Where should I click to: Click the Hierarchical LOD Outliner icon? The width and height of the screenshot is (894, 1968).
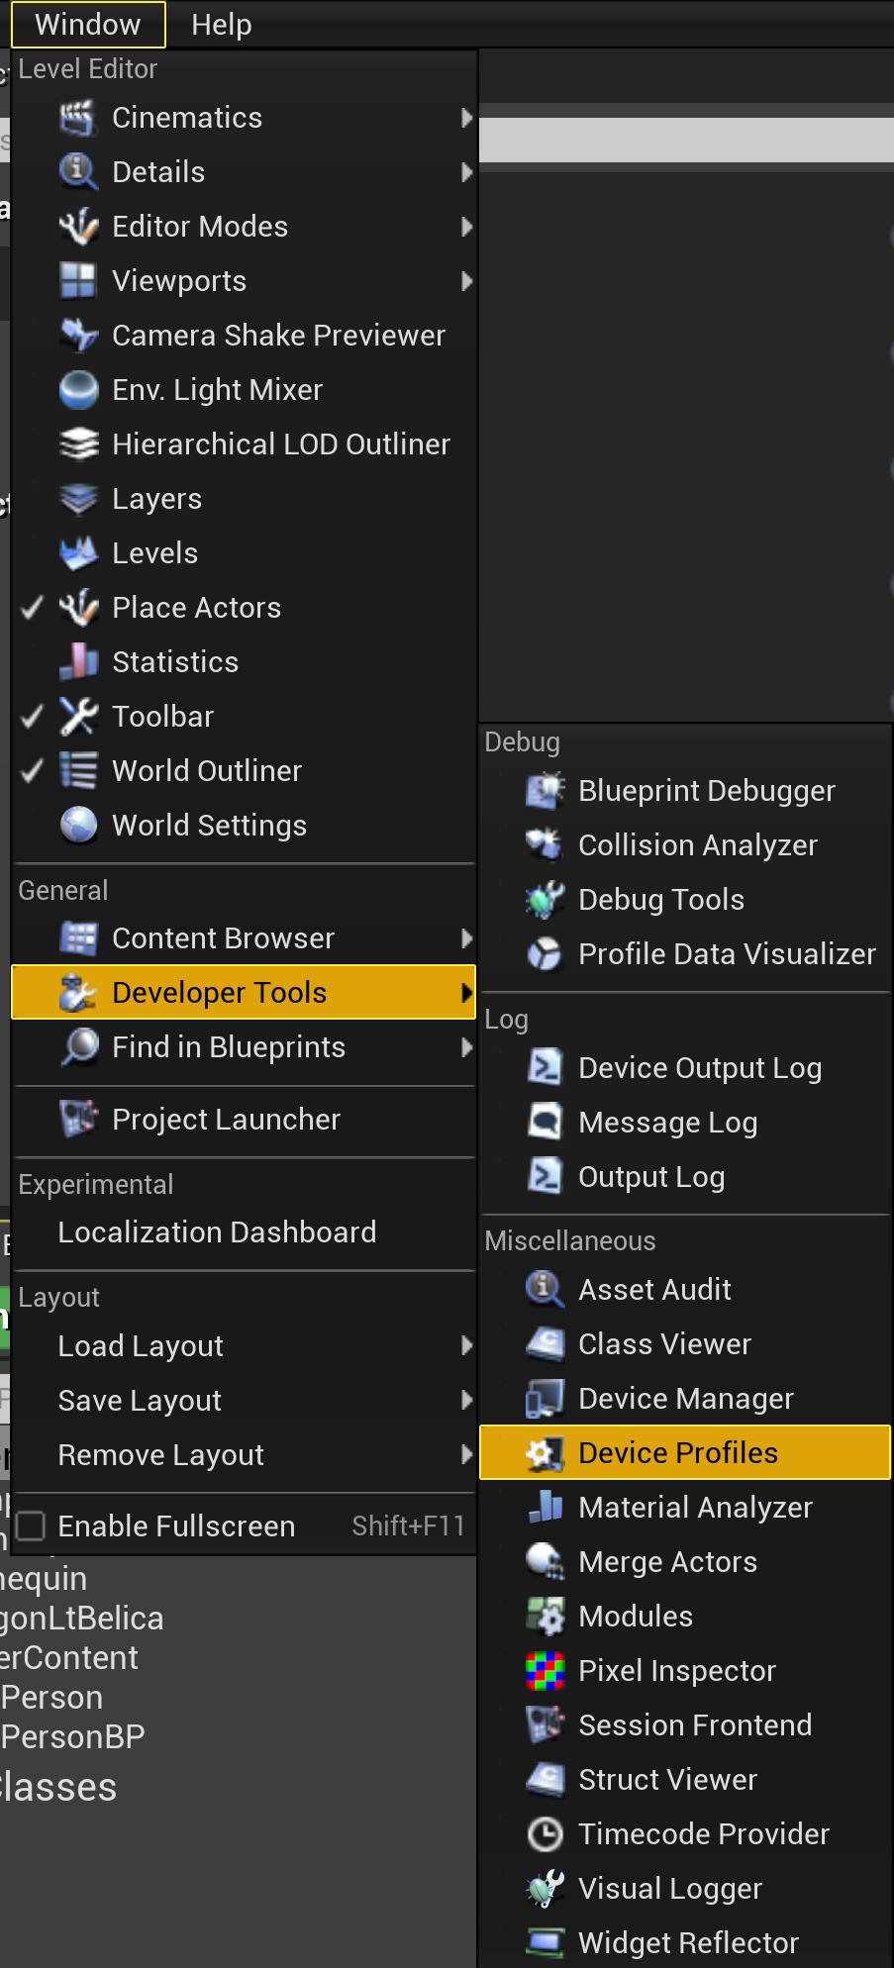[x=78, y=444]
